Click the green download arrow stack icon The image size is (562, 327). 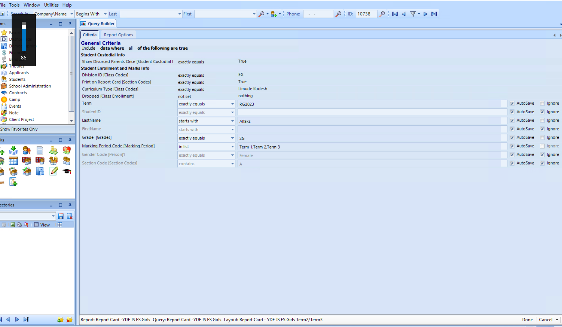coord(13,150)
